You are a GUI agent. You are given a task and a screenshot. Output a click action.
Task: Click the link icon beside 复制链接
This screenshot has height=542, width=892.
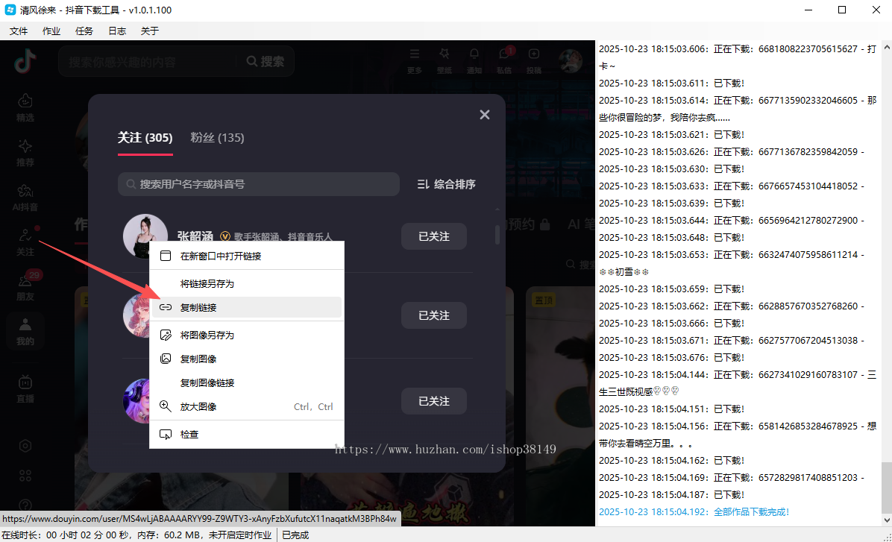coord(166,307)
